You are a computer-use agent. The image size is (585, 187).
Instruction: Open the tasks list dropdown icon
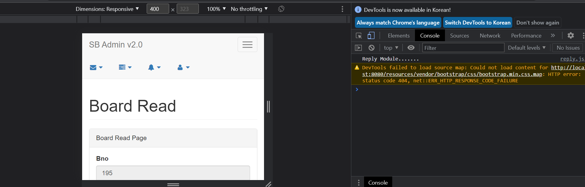(125, 67)
